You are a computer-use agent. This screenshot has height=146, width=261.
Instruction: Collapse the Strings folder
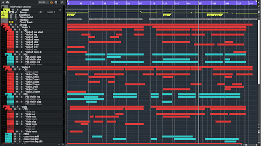(x=3, y=25)
